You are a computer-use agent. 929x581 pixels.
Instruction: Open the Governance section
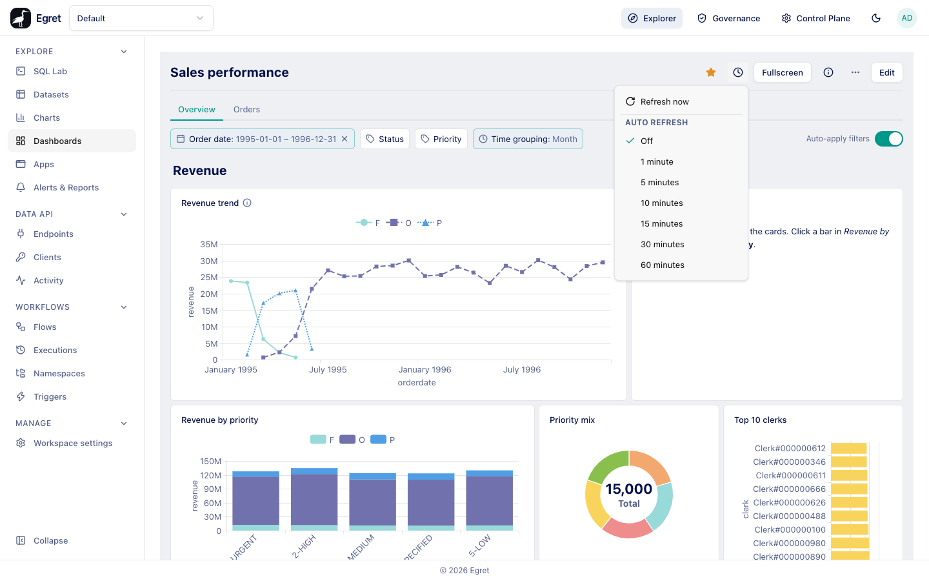coord(729,18)
